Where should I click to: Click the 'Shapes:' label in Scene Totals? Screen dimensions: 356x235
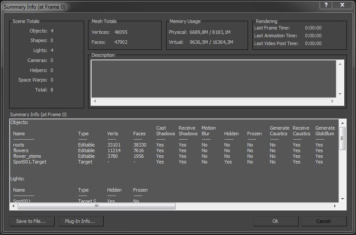point(39,40)
